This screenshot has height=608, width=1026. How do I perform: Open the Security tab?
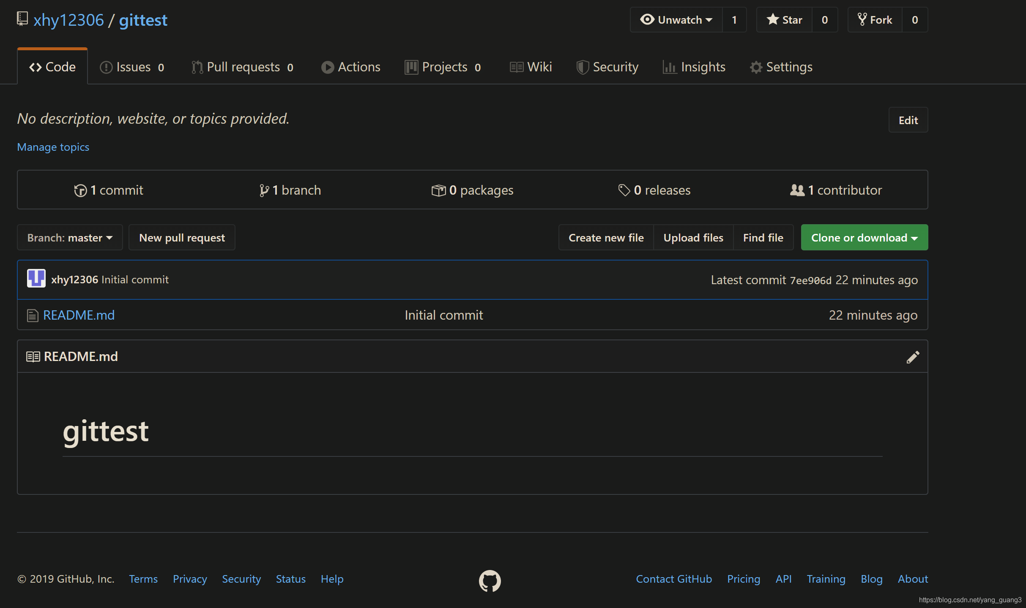tap(607, 67)
